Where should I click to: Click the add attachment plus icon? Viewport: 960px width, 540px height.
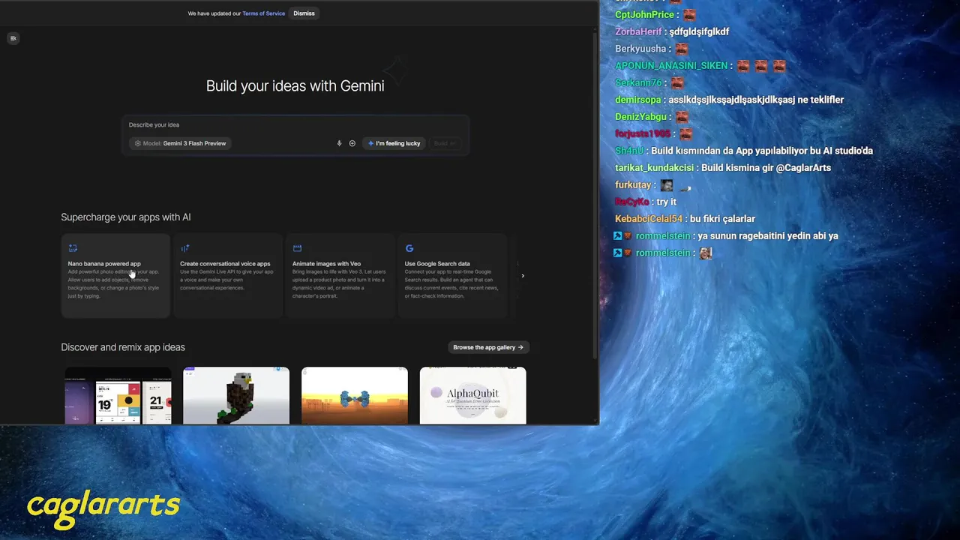[x=352, y=143]
